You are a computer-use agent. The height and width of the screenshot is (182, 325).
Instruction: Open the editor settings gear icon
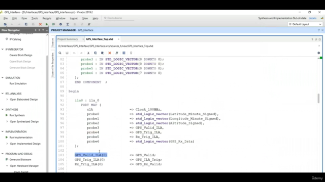tap(319, 53)
